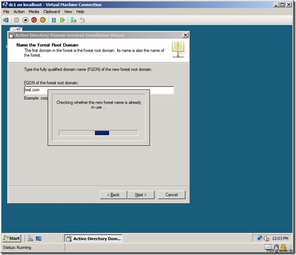The image size is (296, 255).
Task: Maximize the Virtual Machine Connection window
Action: tap(282, 5)
